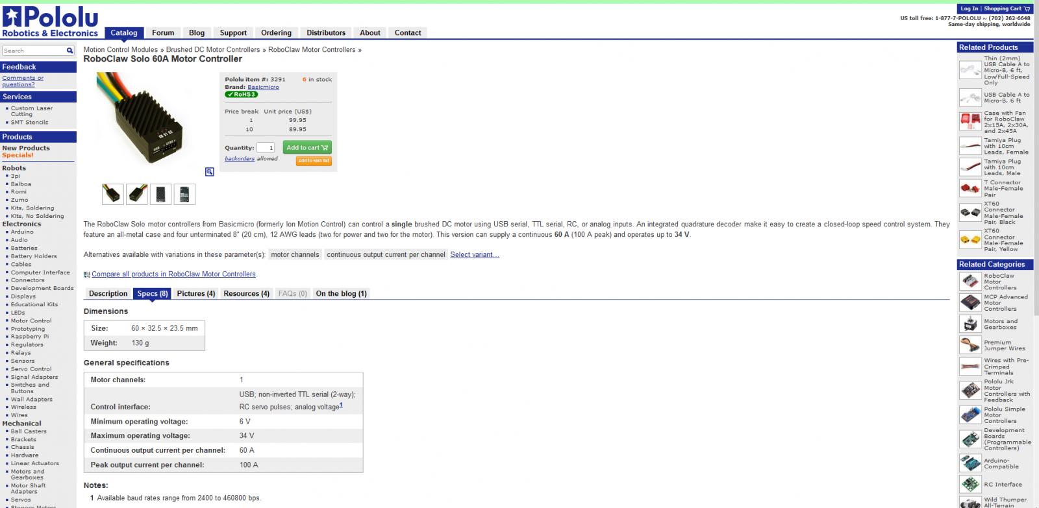Click the backorders link
The height and width of the screenshot is (508, 1039).
pyautogui.click(x=240, y=158)
